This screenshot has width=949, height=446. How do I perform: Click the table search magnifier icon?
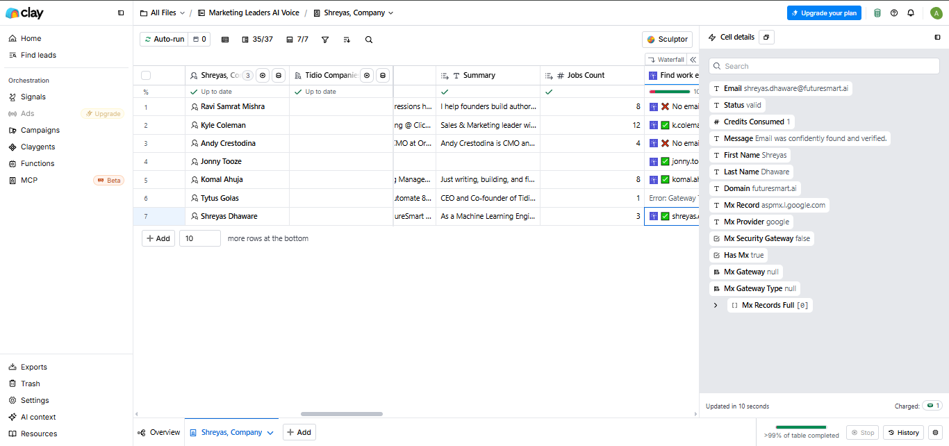(x=369, y=40)
